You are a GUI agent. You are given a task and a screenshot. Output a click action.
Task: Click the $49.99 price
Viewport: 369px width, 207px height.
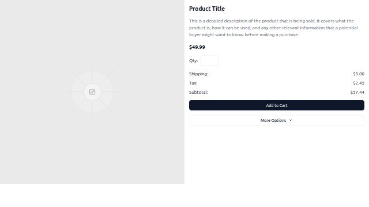197,47
